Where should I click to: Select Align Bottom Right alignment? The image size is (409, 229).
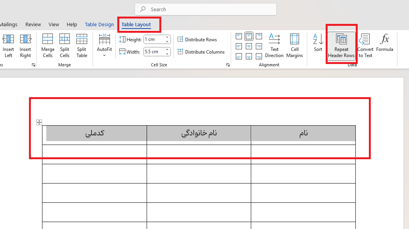259,56
